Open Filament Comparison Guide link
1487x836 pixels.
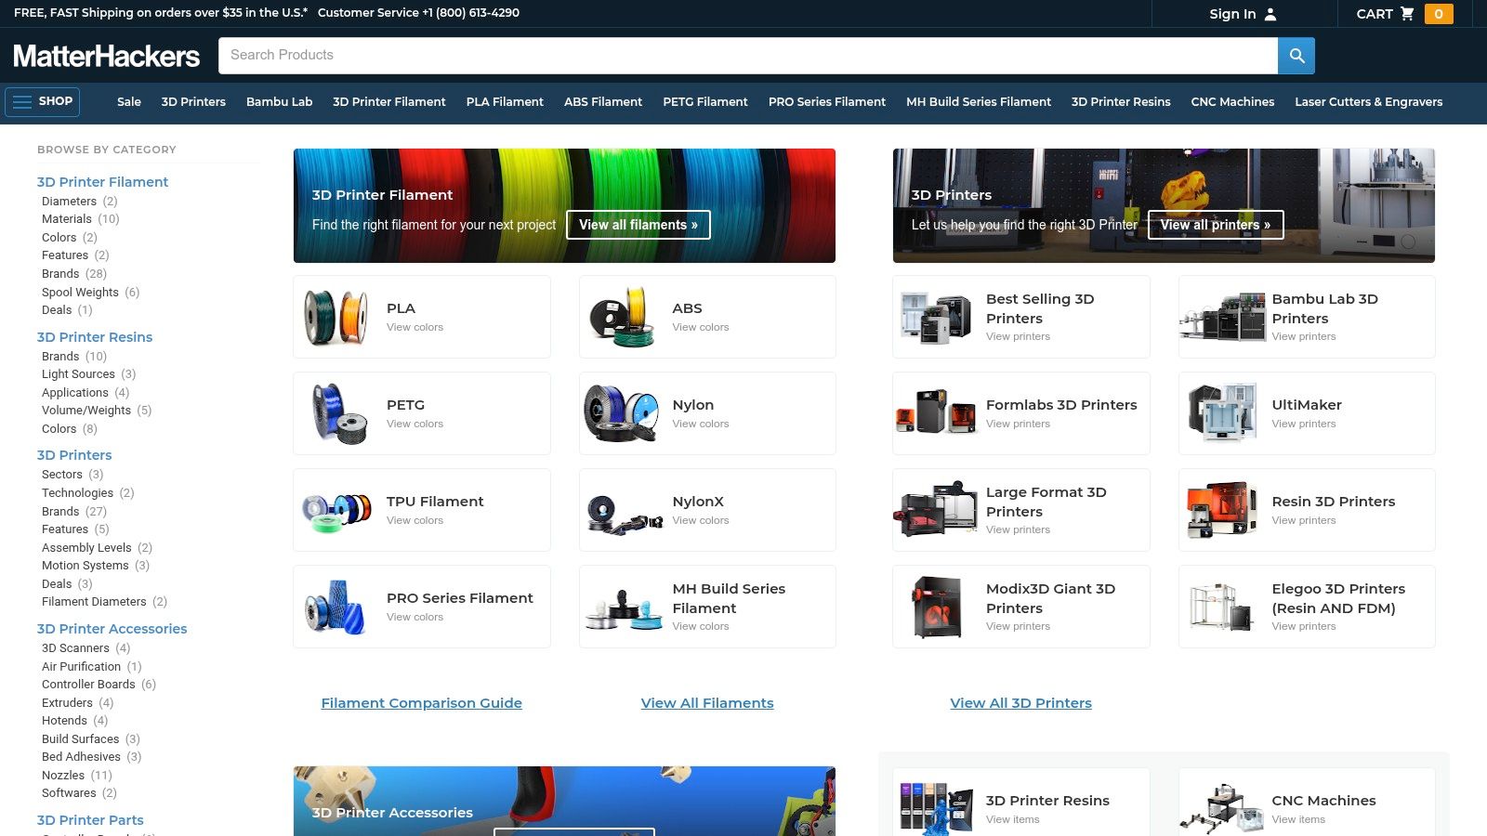click(x=422, y=703)
